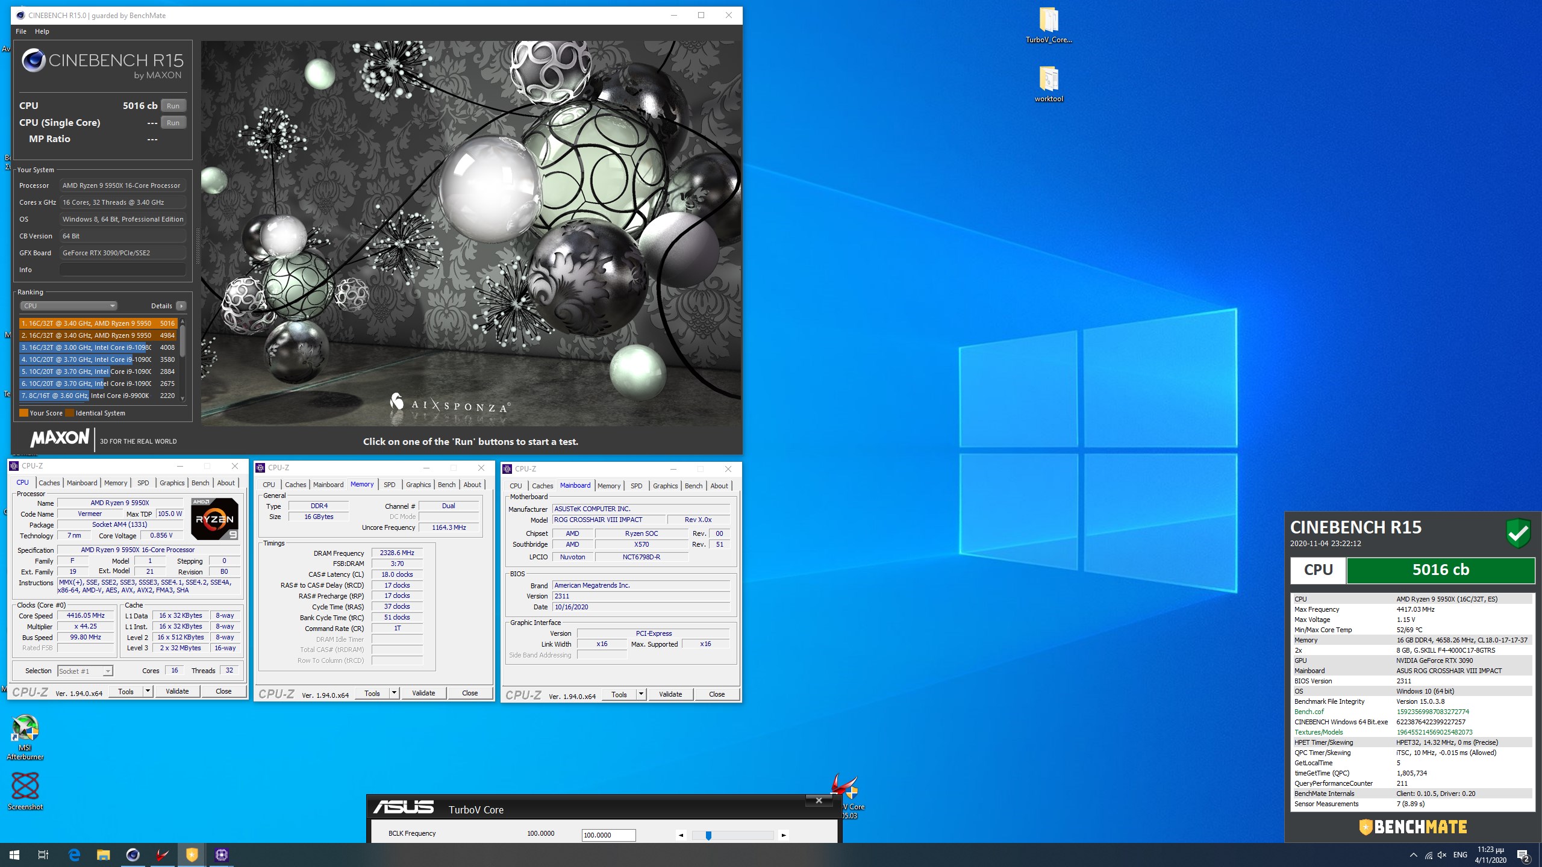This screenshot has width=1542, height=867.
Task: Click the MAXON logo in Cinebench
Action: (60, 438)
